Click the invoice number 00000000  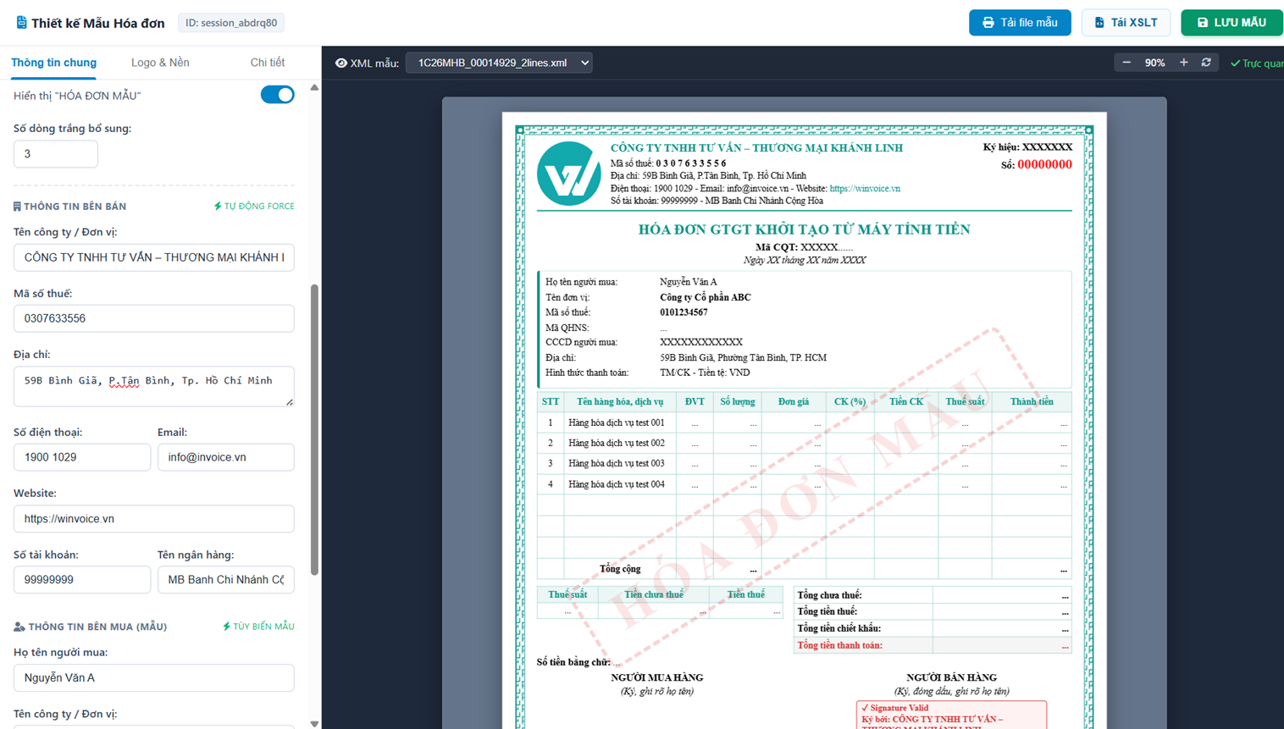1044,165
